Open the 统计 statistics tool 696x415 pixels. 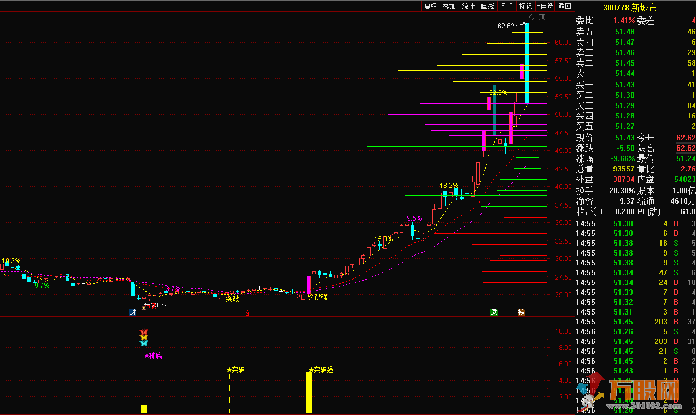click(468, 6)
